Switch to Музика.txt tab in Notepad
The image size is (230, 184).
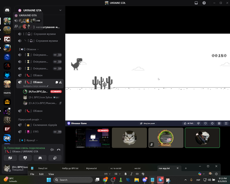pyautogui.click(x=91, y=168)
